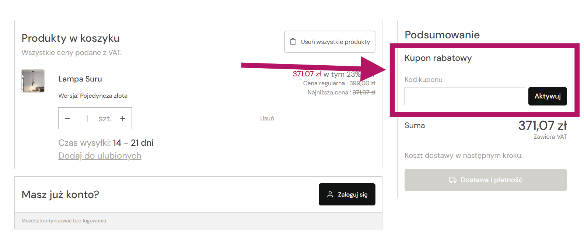Viewport: 584px width, 239px height.
Task: Click the quantity value in the stepper
Action: (87, 118)
